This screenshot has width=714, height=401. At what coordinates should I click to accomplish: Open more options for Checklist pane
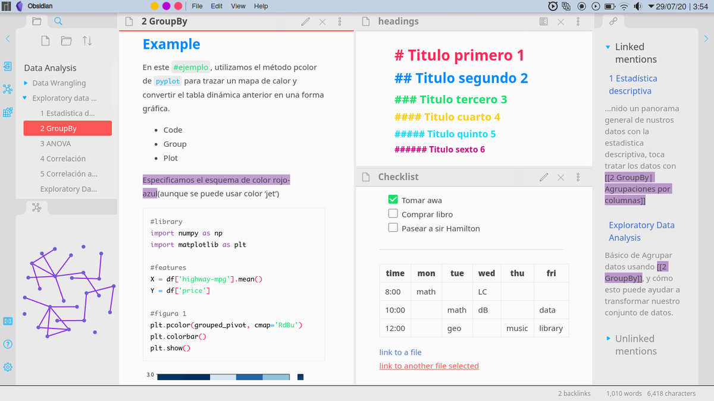point(578,177)
